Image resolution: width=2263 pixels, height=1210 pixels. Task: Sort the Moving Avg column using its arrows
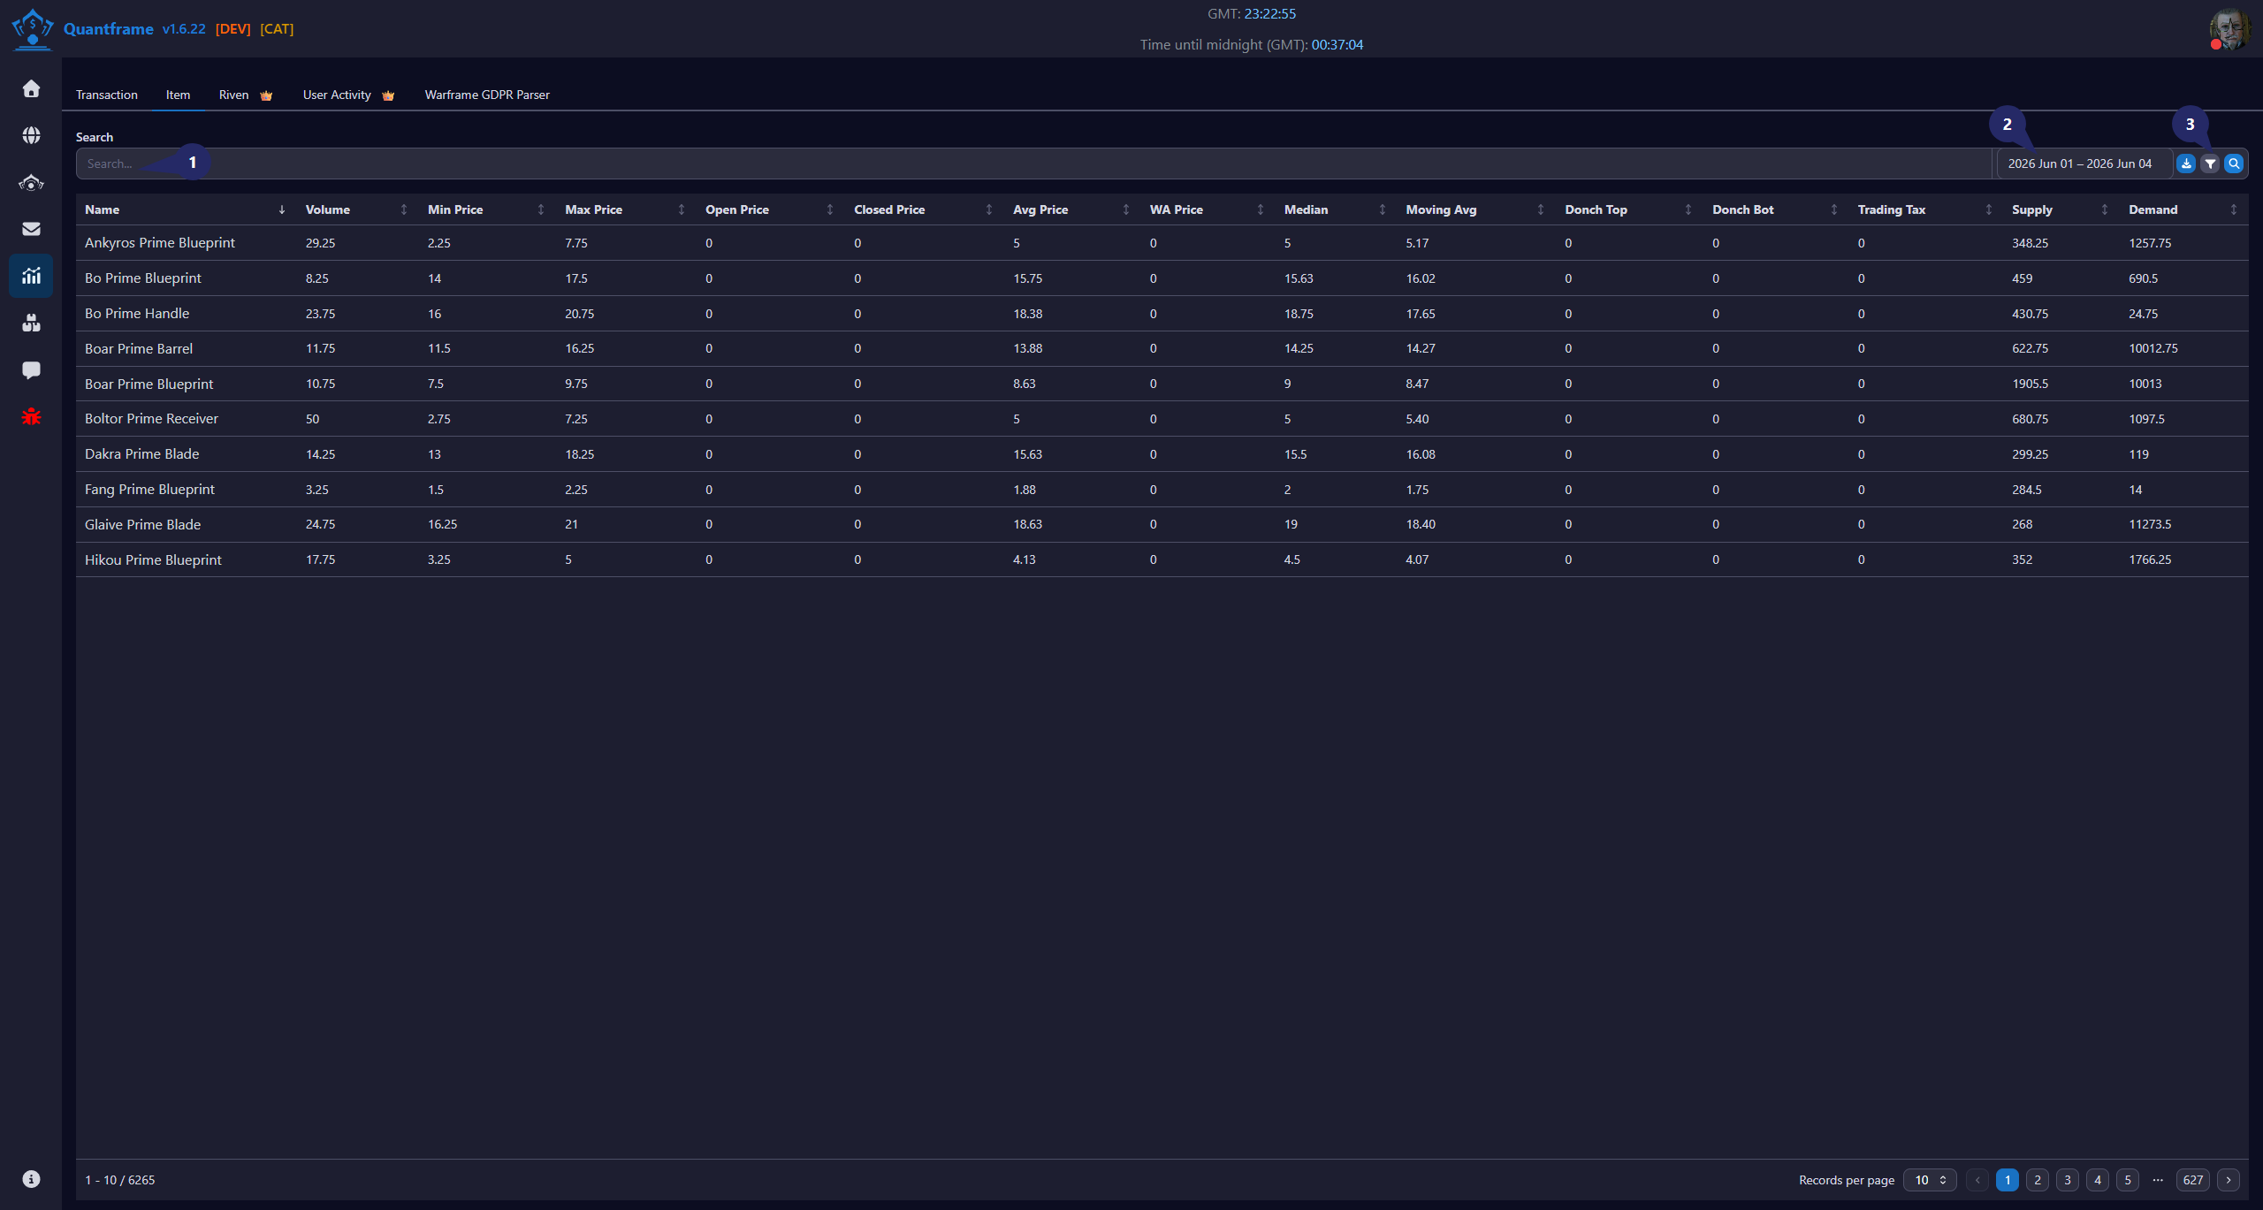(1541, 209)
